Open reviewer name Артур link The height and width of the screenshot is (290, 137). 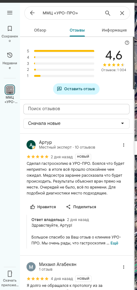click(46, 142)
